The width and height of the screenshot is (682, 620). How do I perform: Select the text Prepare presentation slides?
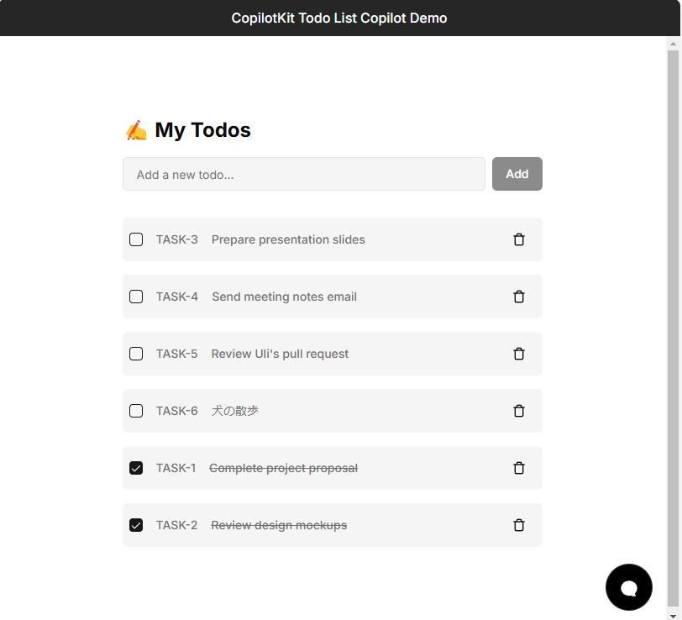[288, 239]
